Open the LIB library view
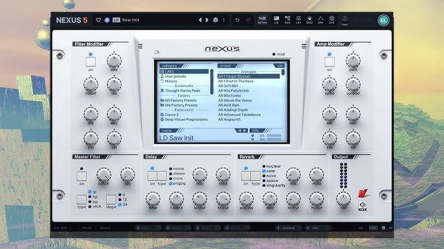The height and width of the screenshot is (249, 444). pyautogui.click(x=276, y=20)
